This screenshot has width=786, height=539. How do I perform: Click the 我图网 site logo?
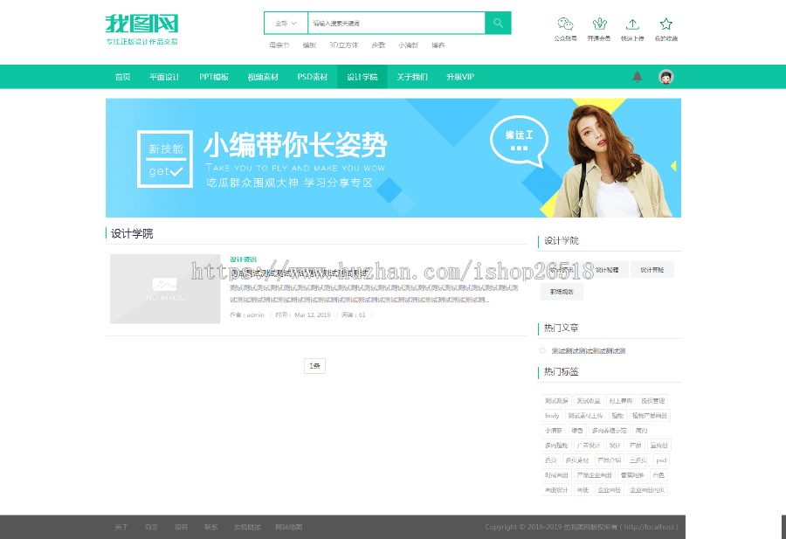pyautogui.click(x=141, y=29)
